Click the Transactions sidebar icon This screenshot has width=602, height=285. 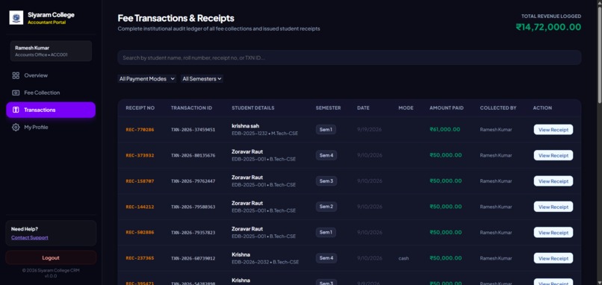coord(16,110)
